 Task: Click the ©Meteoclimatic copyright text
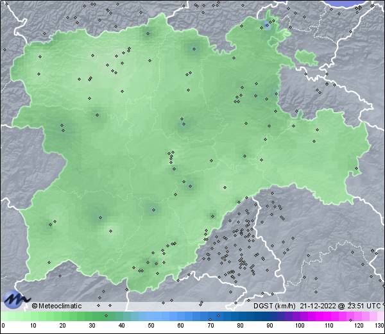tap(56, 306)
